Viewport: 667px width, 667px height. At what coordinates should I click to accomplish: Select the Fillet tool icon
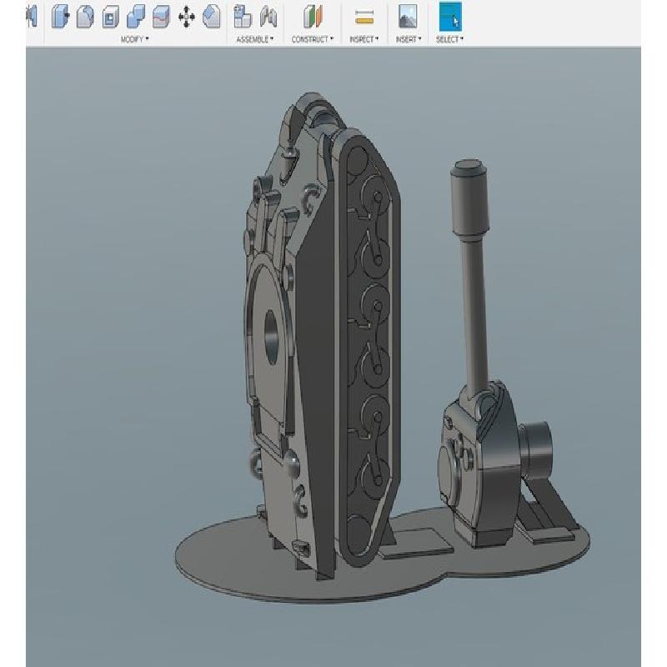coord(84,17)
